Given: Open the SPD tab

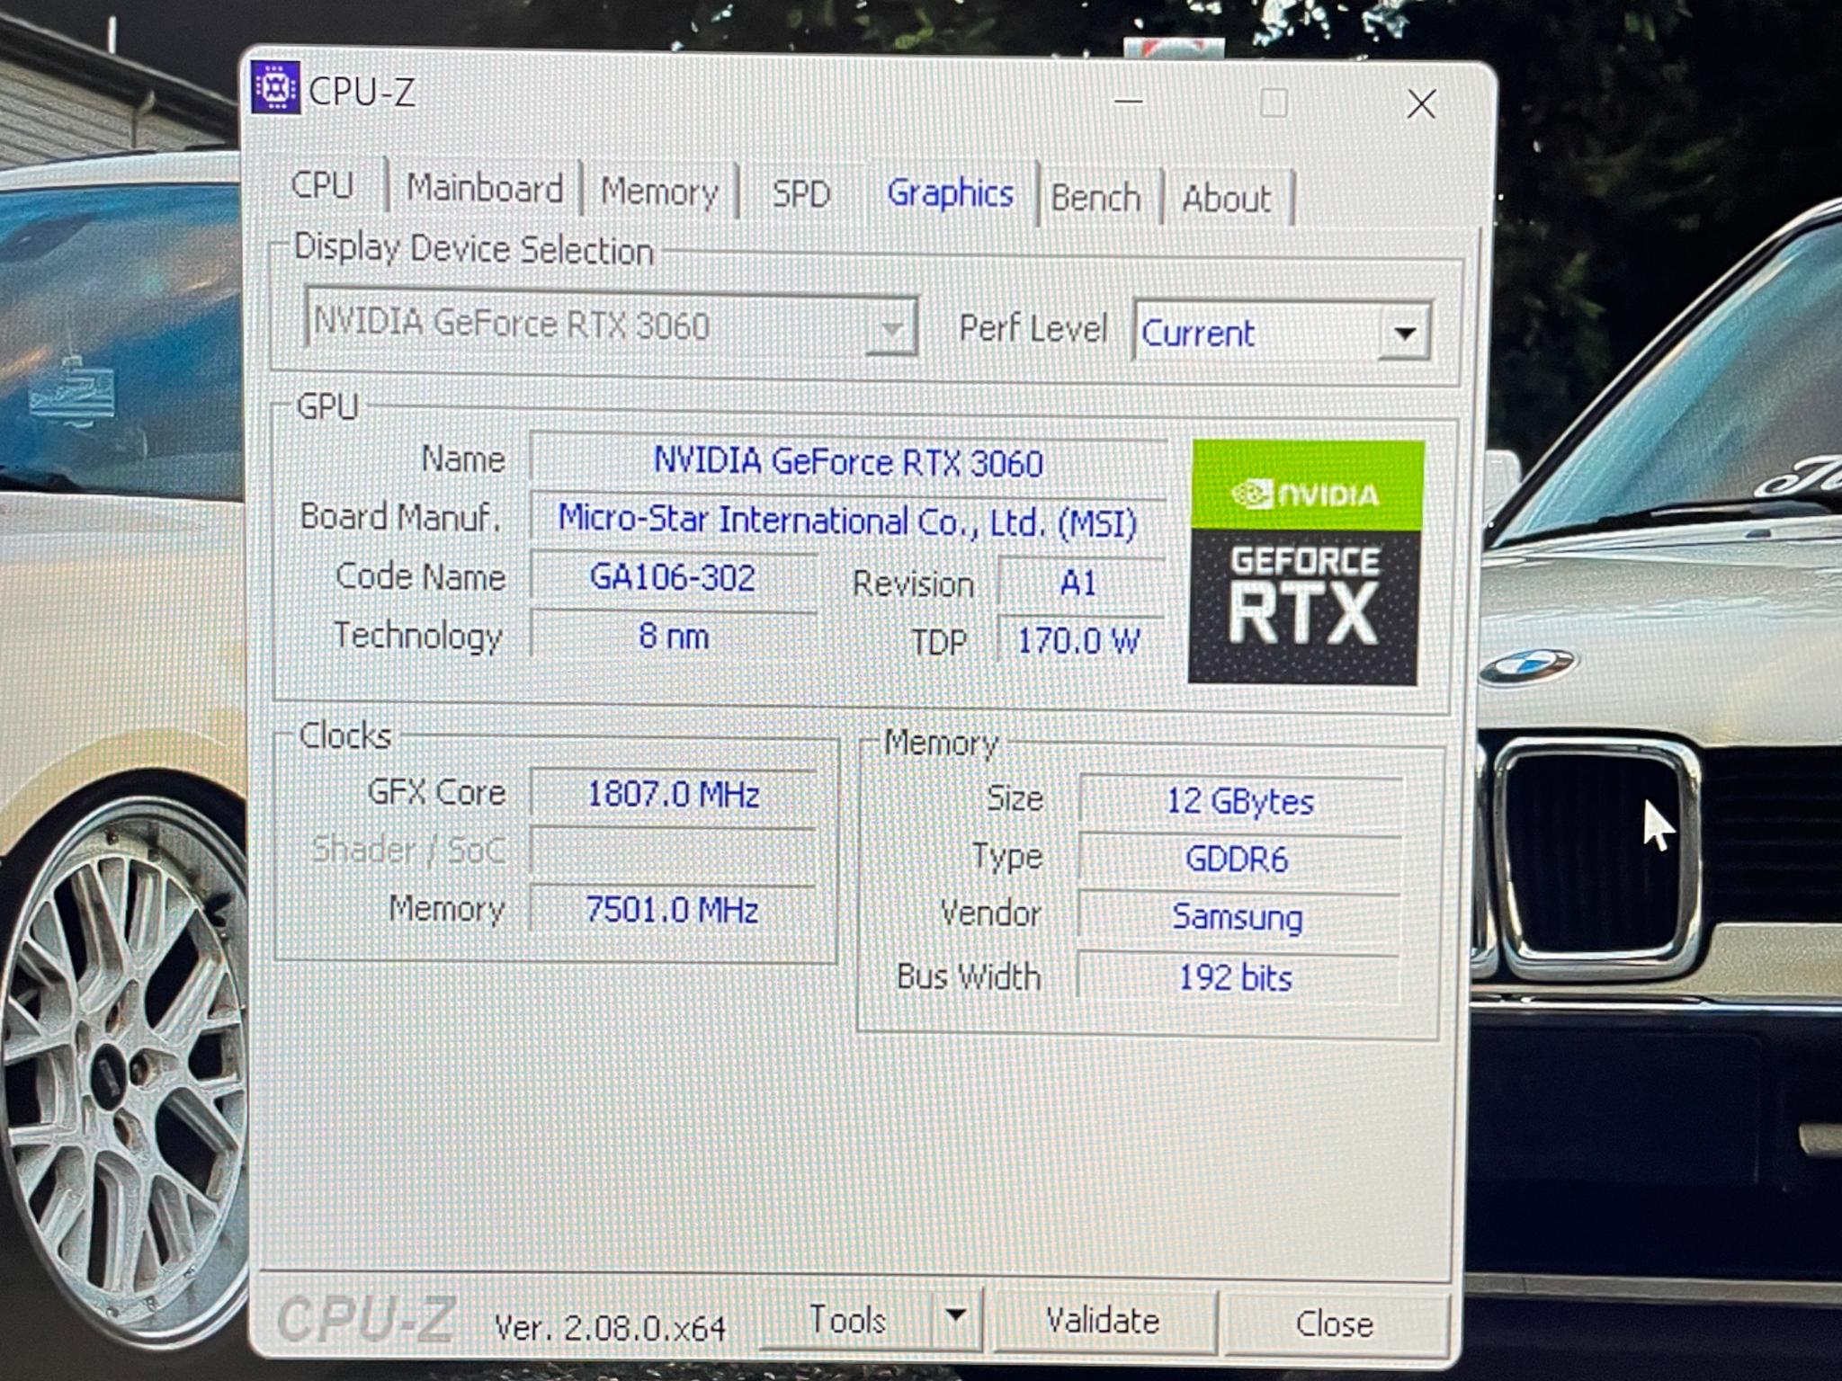Looking at the screenshot, I should tap(800, 194).
